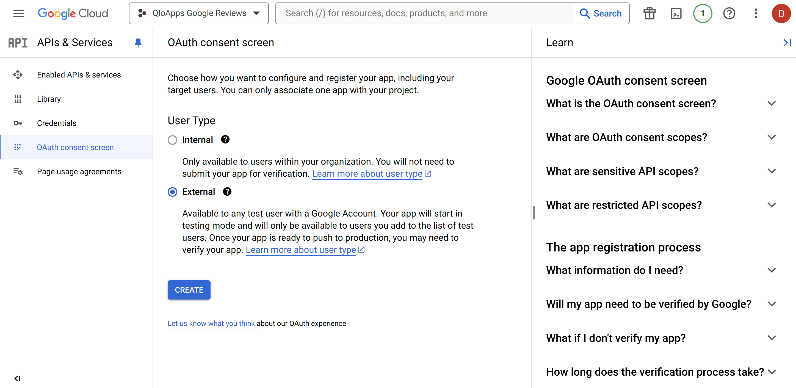Click the CREATE button
The width and height of the screenshot is (796, 388).
[x=189, y=290]
